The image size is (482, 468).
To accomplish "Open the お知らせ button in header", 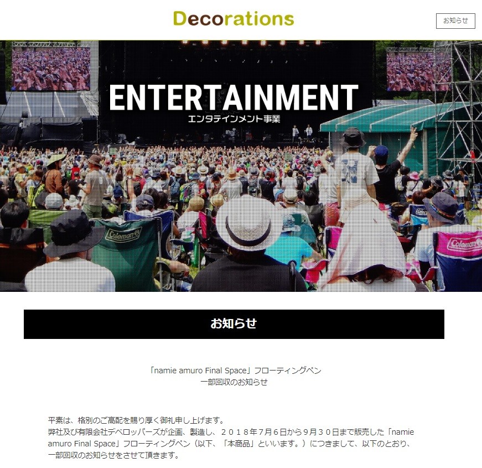I will pyautogui.click(x=455, y=20).
